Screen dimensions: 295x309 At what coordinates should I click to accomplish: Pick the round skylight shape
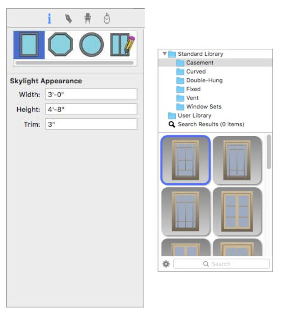click(92, 45)
